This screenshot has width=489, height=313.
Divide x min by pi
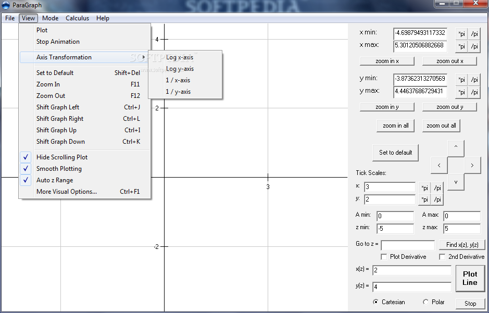pos(474,34)
